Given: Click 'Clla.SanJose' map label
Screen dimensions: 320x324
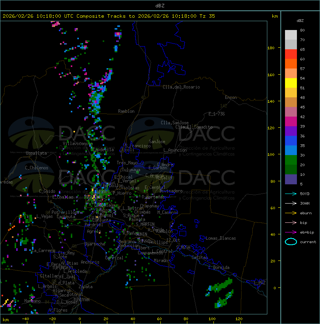Looking at the screenshot, I should point(175,123).
